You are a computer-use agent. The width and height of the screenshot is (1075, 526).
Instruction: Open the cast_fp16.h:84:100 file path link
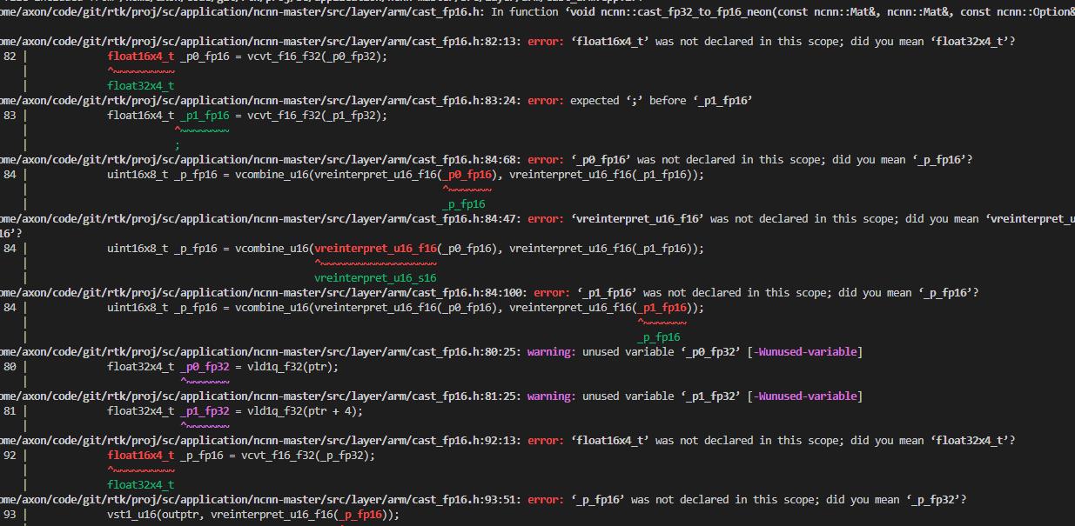(264, 292)
